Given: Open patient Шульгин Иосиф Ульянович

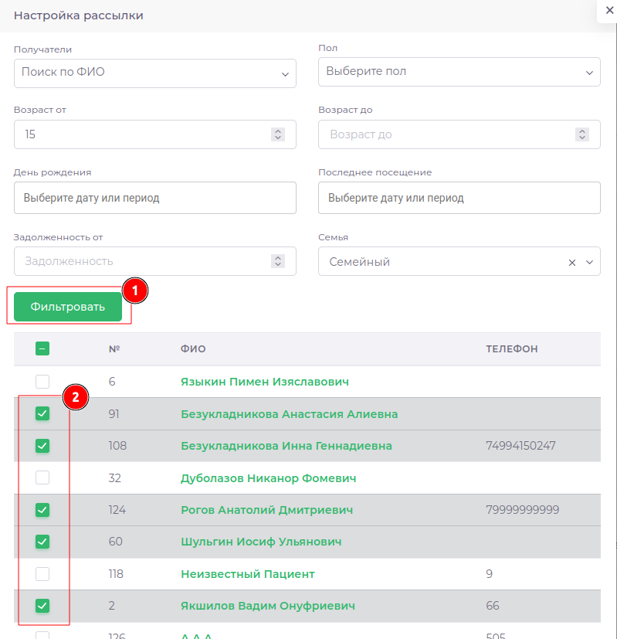Looking at the screenshot, I should 261,542.
